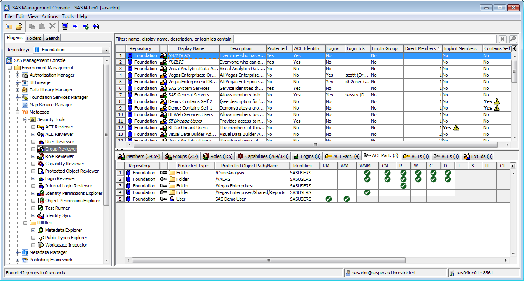Click the group icon for SASUSERS row
This screenshot has height=281, width=524.
pos(164,55)
